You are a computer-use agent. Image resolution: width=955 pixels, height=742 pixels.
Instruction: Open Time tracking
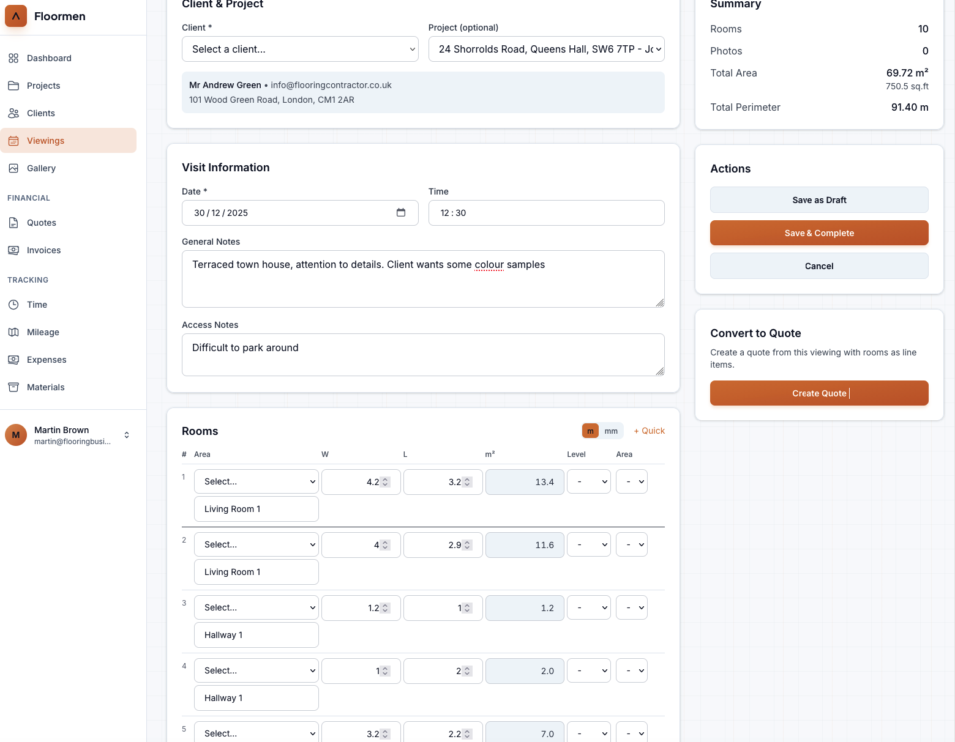[x=36, y=305]
